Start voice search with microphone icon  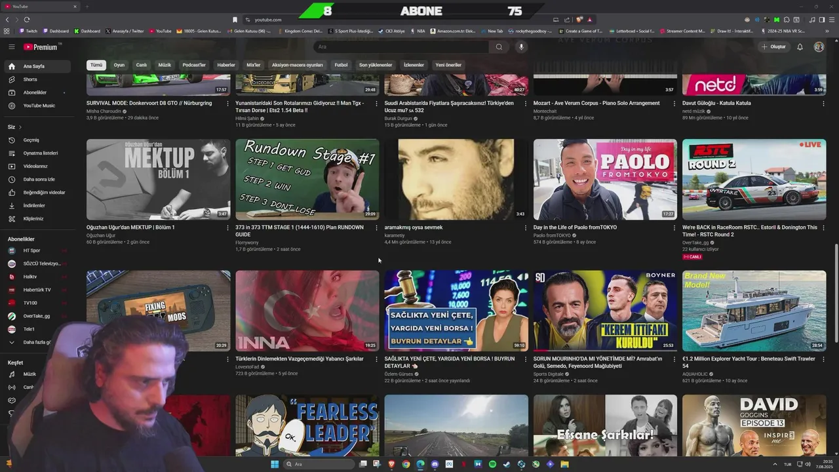(x=522, y=47)
